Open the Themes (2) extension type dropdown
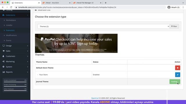The width and height of the screenshot is (186, 104). click(103, 26)
